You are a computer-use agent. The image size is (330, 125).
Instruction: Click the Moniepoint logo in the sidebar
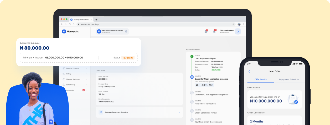click(x=70, y=31)
